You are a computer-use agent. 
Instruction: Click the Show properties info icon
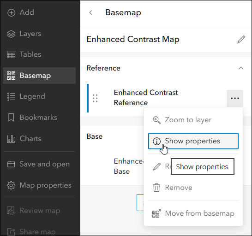pyautogui.click(x=157, y=142)
